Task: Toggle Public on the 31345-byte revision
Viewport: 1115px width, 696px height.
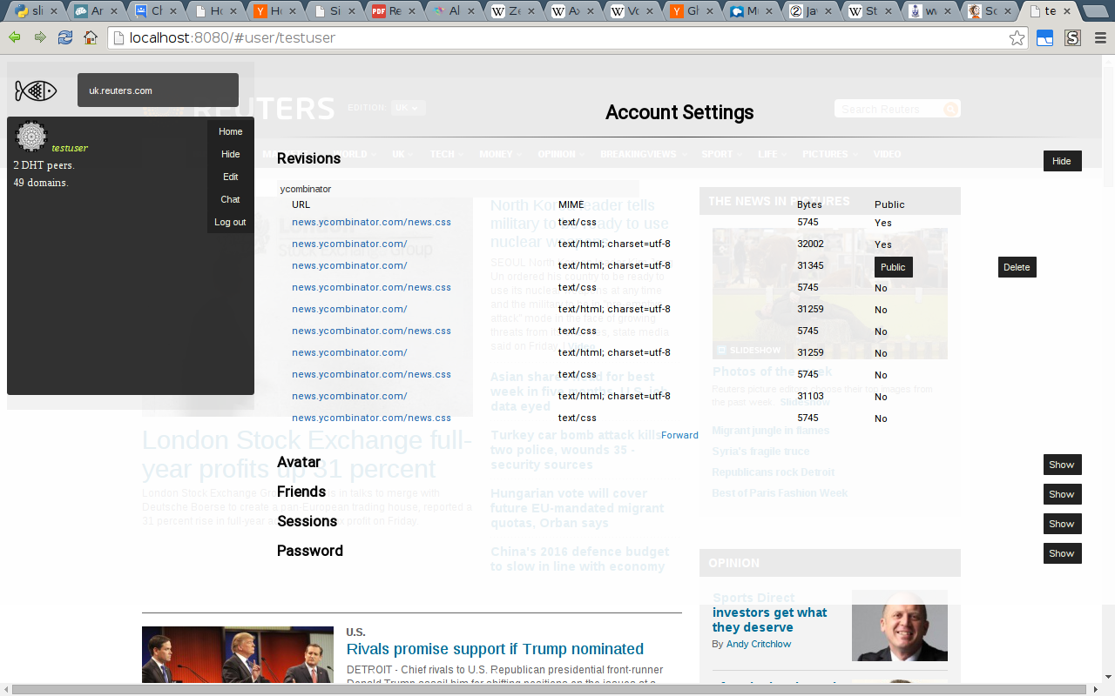Action: [893, 267]
